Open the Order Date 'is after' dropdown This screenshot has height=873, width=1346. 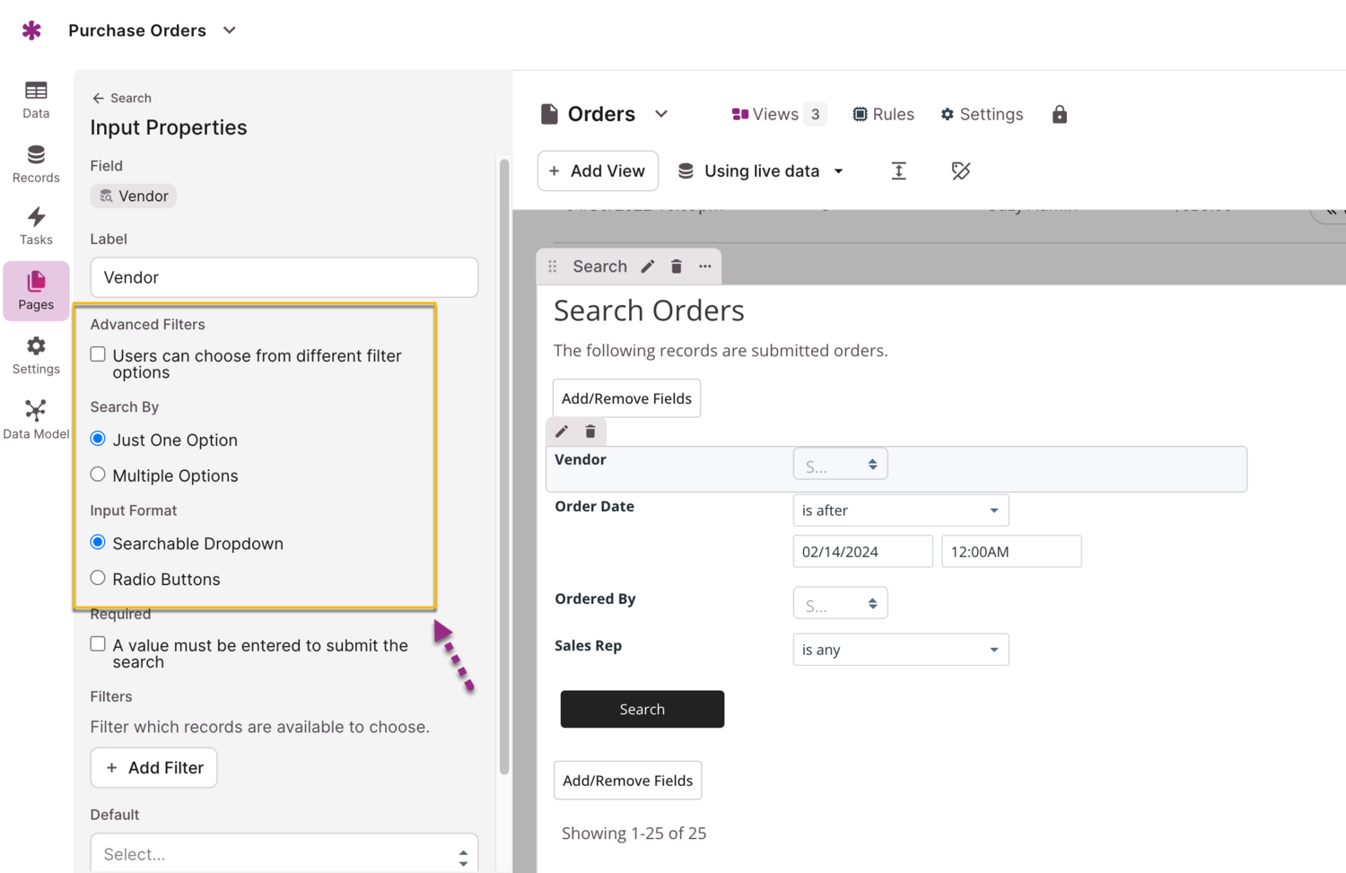pyautogui.click(x=900, y=511)
